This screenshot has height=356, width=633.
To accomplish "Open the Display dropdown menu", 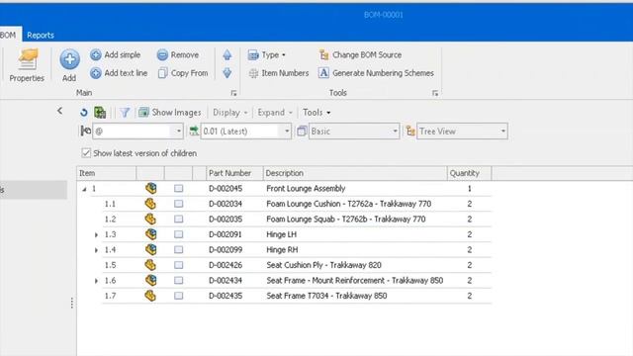I will coord(230,112).
